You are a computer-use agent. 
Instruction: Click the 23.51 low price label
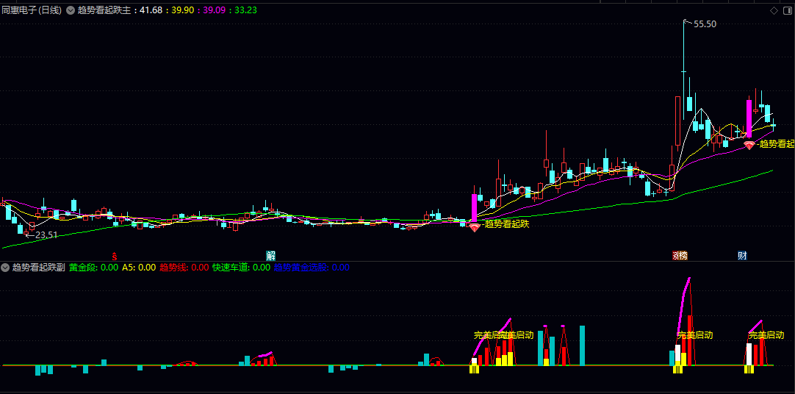(46, 234)
